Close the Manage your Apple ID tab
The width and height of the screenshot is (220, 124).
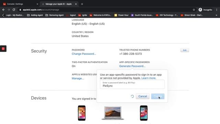pos(76,4)
